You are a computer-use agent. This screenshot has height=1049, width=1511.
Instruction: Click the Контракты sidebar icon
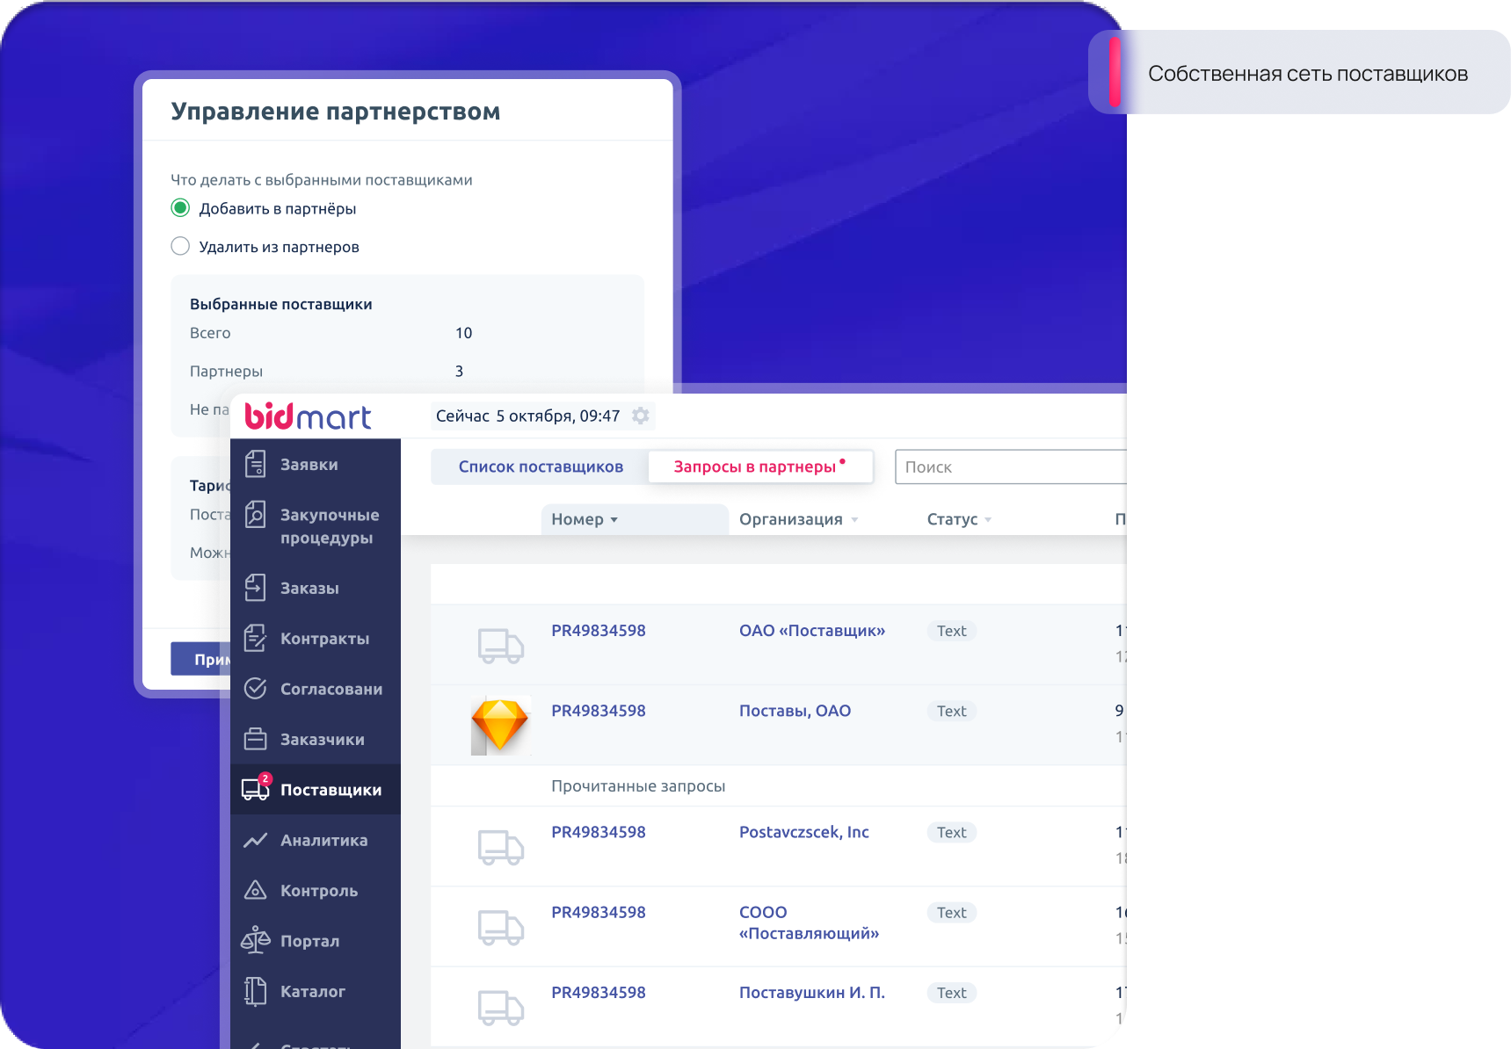click(255, 639)
